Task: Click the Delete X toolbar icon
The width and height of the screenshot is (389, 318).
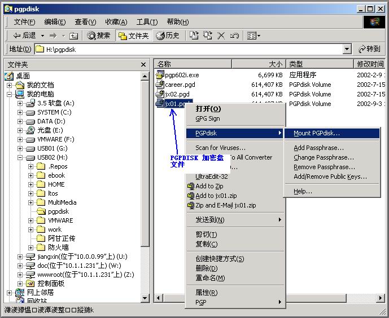Action: (x=221, y=36)
